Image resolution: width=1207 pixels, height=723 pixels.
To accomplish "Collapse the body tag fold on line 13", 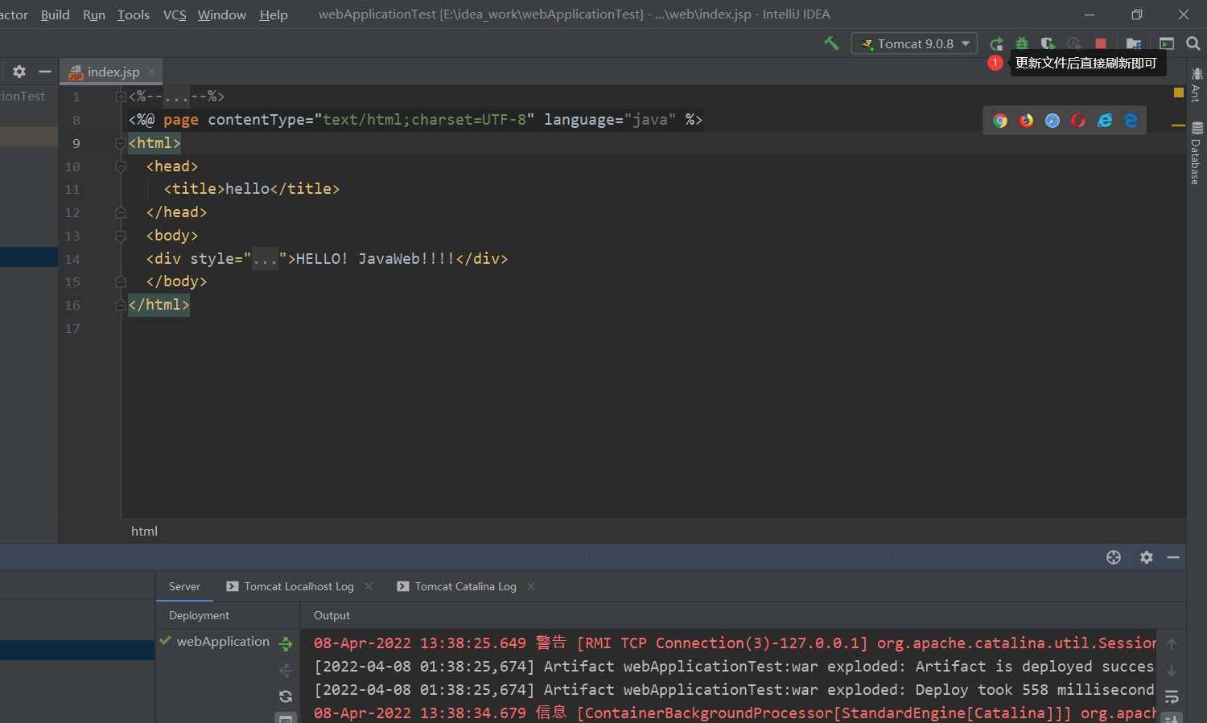I will click(121, 236).
